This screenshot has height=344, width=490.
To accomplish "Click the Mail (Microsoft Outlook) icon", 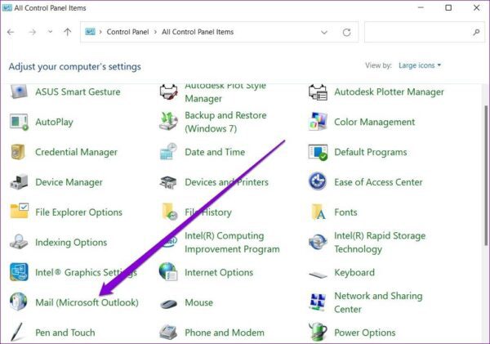I will 19,302.
